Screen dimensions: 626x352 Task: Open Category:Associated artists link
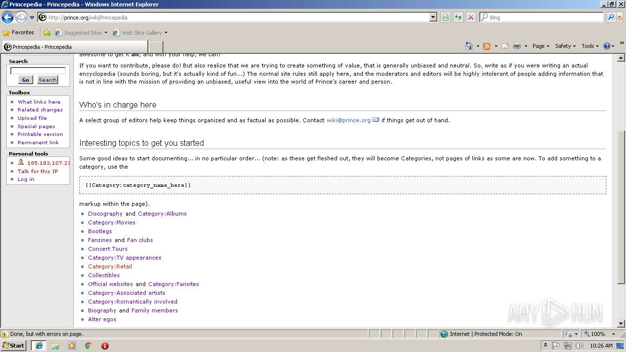coord(127,293)
